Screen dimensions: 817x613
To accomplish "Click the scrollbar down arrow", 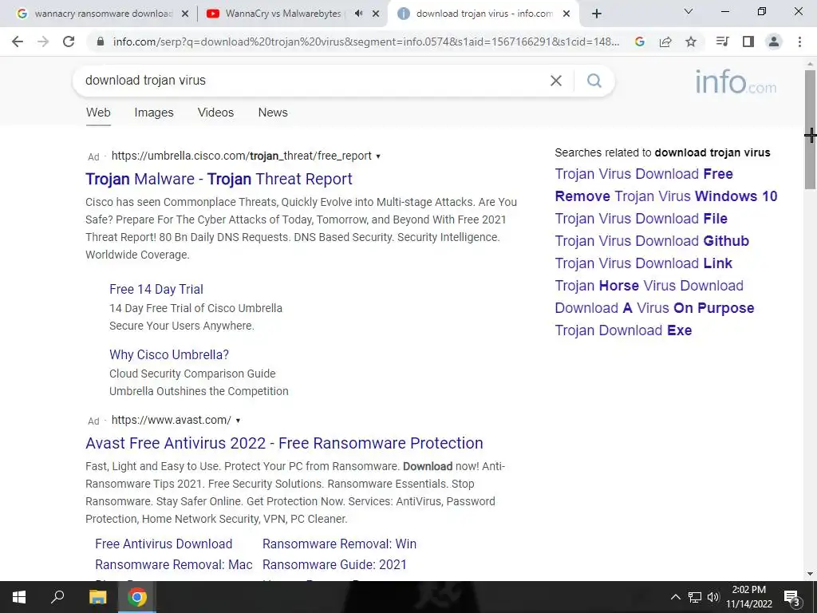I will tap(810, 574).
